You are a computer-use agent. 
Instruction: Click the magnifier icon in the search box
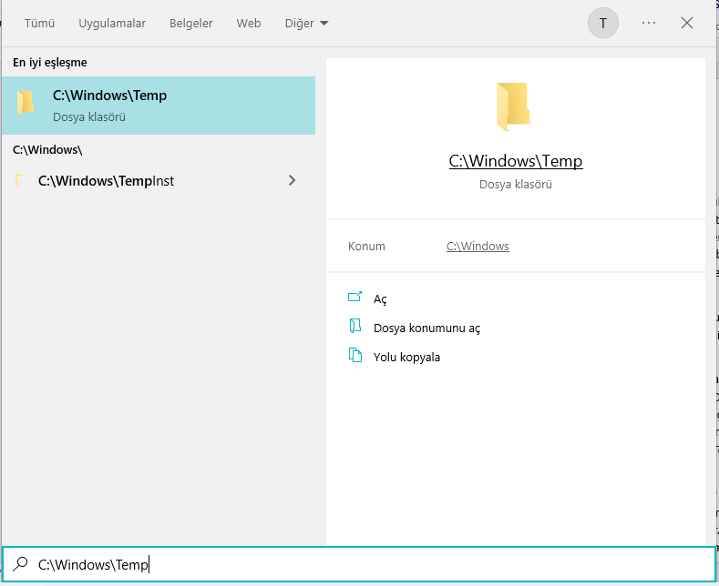20,564
